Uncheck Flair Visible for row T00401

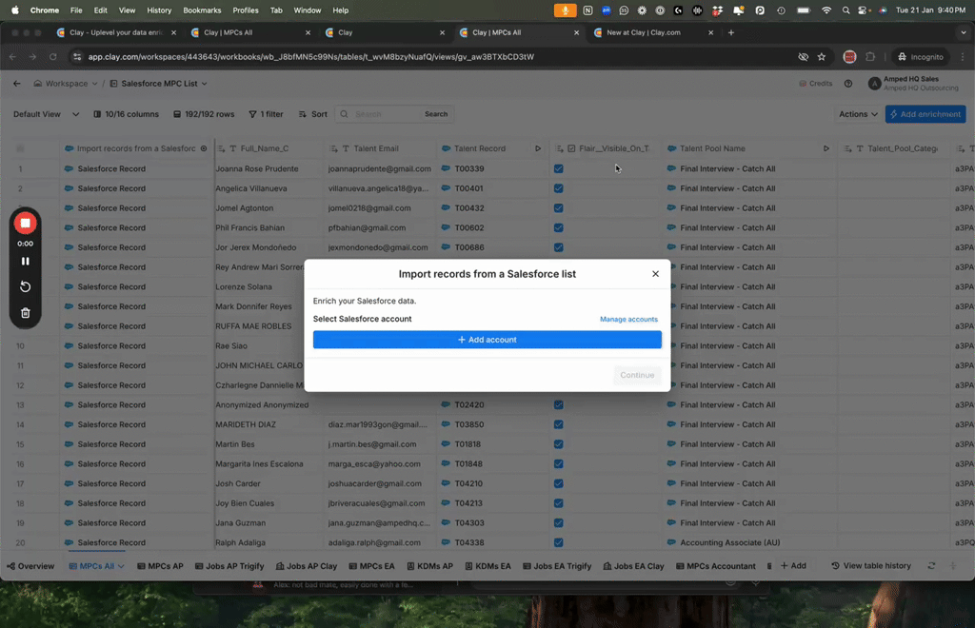[x=558, y=188]
